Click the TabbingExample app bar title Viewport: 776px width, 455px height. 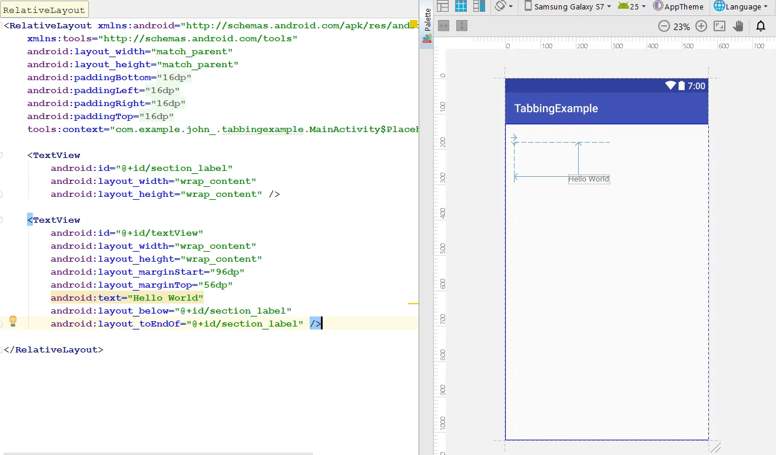pos(556,108)
